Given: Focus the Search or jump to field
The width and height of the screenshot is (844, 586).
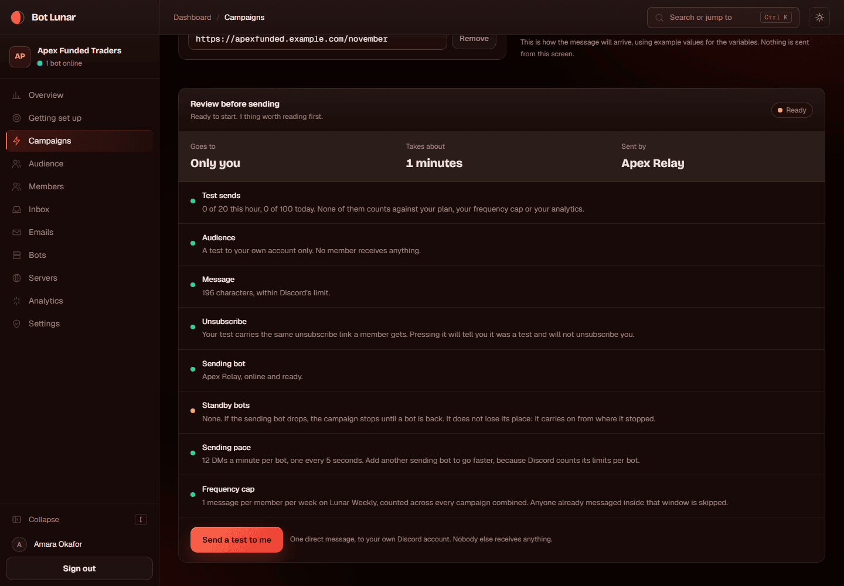Looking at the screenshot, I should click(x=723, y=18).
